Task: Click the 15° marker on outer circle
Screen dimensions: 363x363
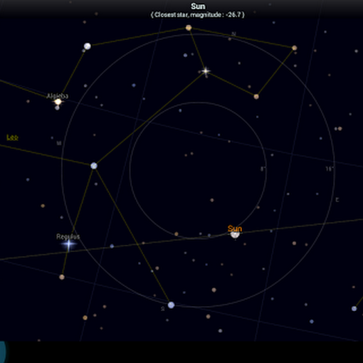Action: pos(330,169)
